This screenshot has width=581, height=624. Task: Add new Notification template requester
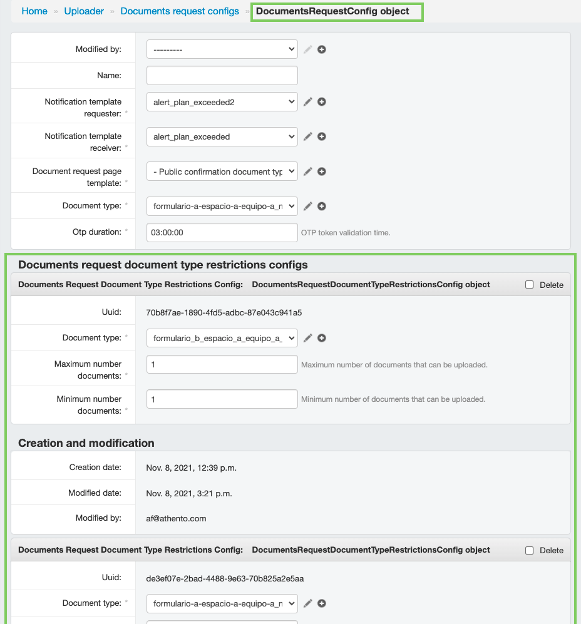(x=322, y=101)
